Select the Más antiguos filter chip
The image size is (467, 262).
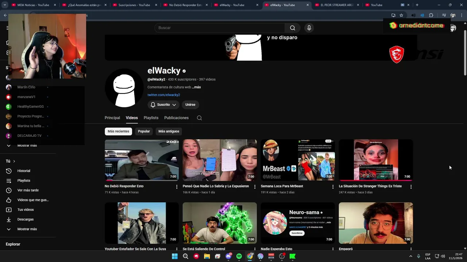point(169,131)
